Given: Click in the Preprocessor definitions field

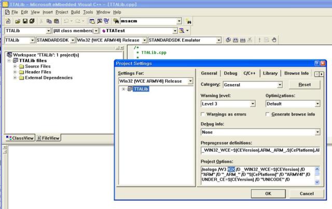Looking at the screenshot, I should (260, 150).
